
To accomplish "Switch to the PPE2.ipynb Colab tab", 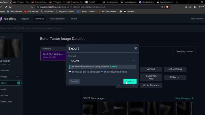I will point(57,2).
